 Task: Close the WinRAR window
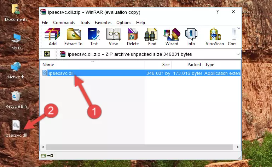(233, 12)
